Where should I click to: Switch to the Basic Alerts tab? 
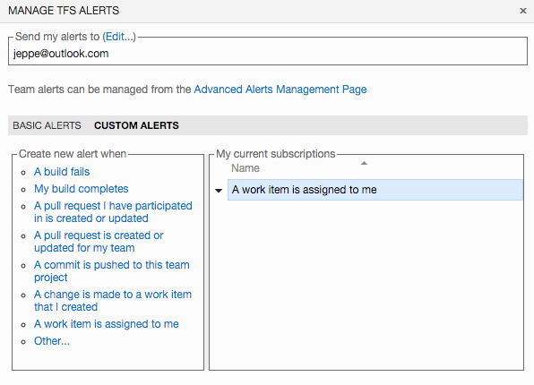click(47, 125)
